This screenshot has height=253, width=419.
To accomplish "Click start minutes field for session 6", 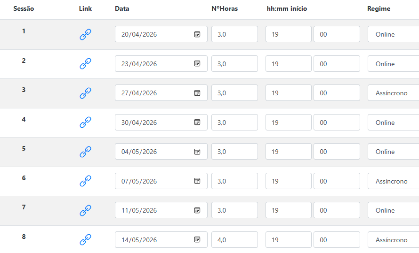I will [x=336, y=181].
